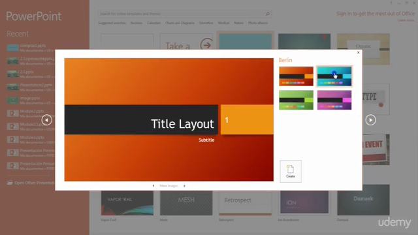Viewport: 418px width, 235px height.
Task: Open recent file 2.3.pptx
Action: pos(31,74)
